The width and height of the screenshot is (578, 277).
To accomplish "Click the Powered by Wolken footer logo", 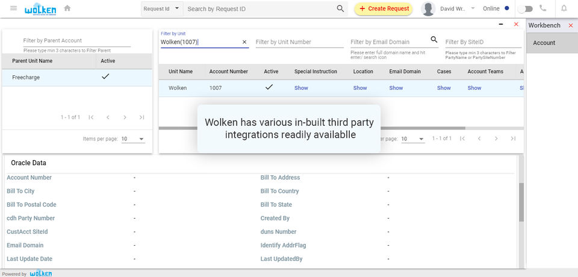I will 40,273.
